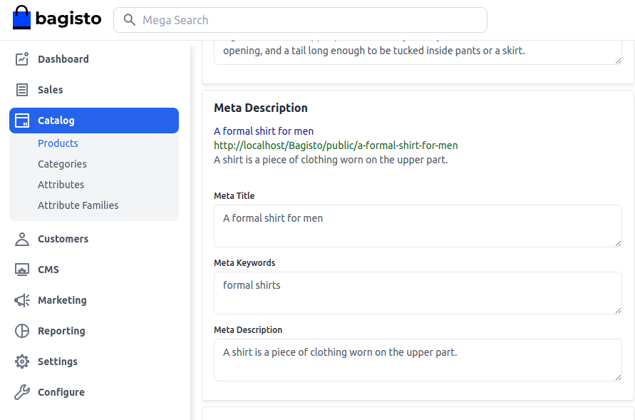Screen dimensions: 635x420
Task: Open the Attributes submenu item
Action: click(61, 185)
